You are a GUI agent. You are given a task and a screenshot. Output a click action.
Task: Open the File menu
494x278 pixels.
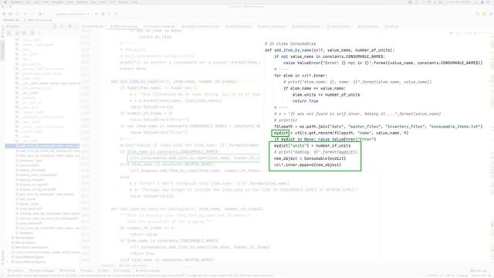29,2
